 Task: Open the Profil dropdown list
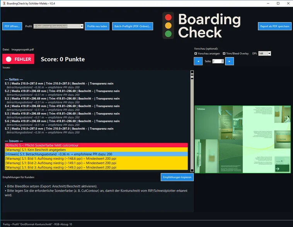[82, 26]
